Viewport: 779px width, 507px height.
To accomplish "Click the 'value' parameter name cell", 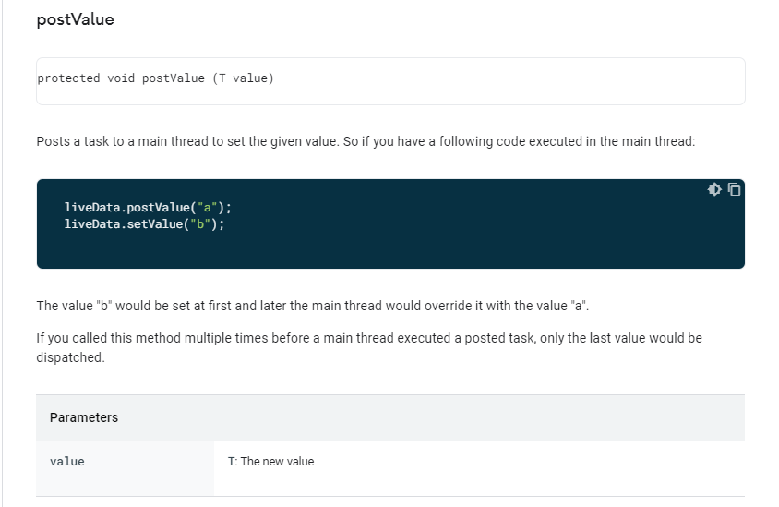I will coord(67,462).
